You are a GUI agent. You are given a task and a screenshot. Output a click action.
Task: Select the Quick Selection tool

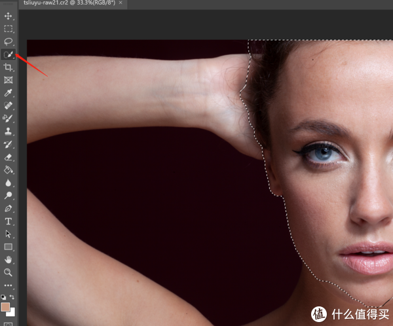[8, 54]
